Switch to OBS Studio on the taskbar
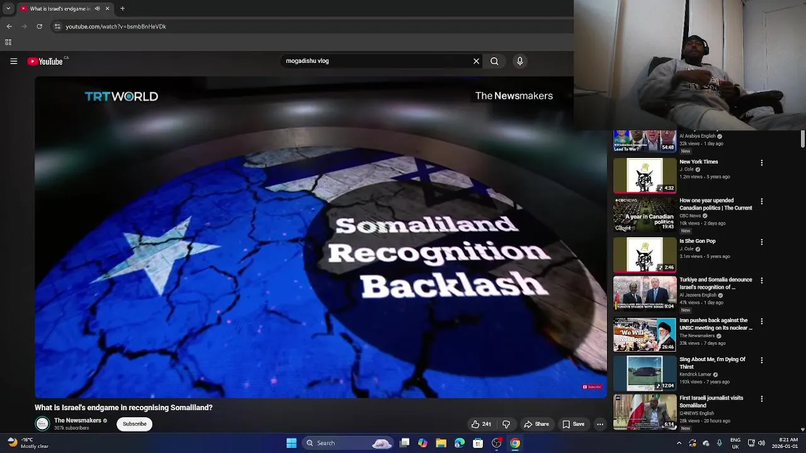Viewport: 806px width, 453px height. click(497, 443)
